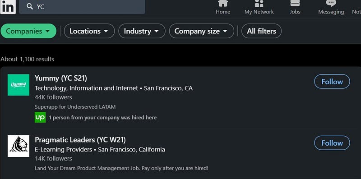This screenshot has width=361, height=179.
Task: Click the LinkedIn logo icon
Action: coord(8,7)
